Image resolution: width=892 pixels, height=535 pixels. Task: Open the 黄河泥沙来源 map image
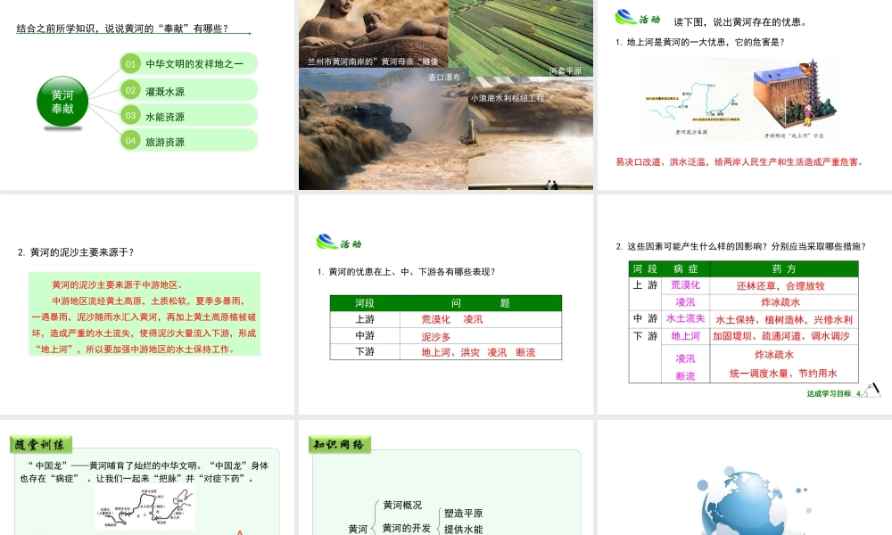692,108
